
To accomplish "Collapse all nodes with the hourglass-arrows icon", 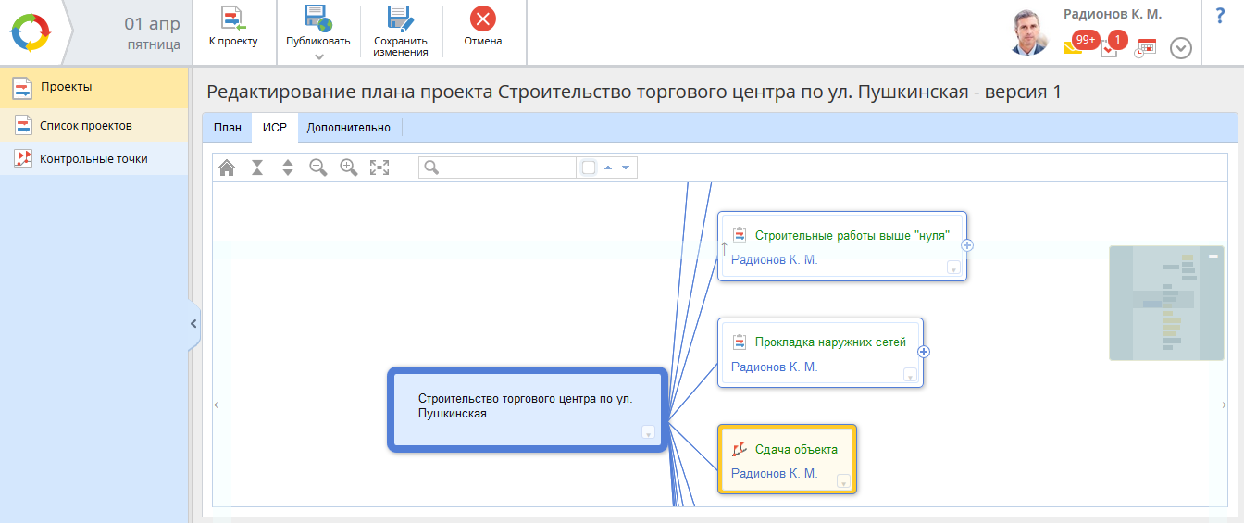I will 257,168.
